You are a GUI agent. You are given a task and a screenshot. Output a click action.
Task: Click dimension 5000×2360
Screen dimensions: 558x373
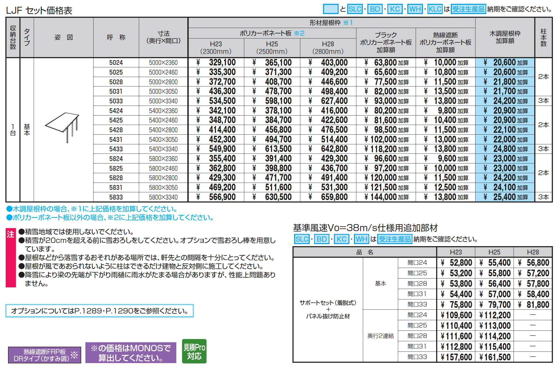(x=163, y=62)
